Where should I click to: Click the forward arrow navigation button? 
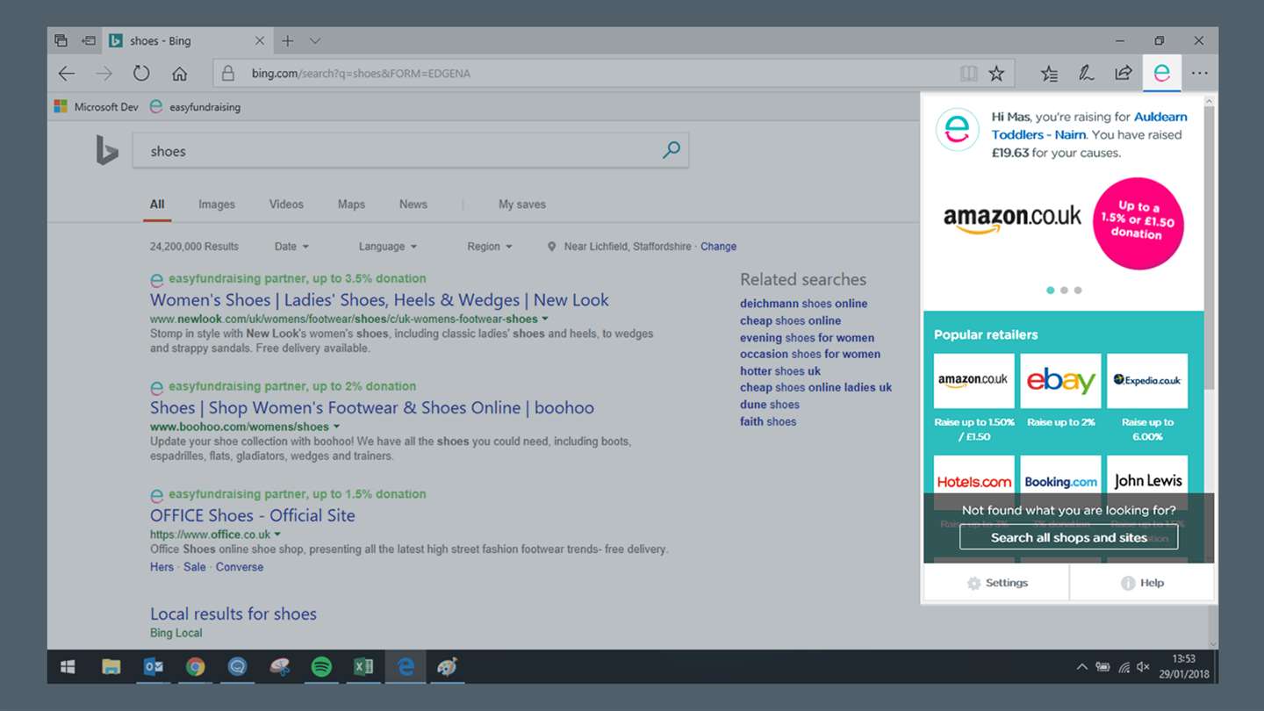(104, 74)
